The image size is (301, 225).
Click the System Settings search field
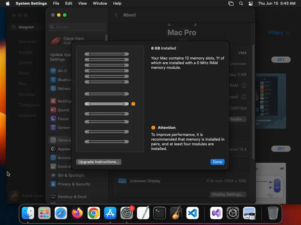pos(77,27)
